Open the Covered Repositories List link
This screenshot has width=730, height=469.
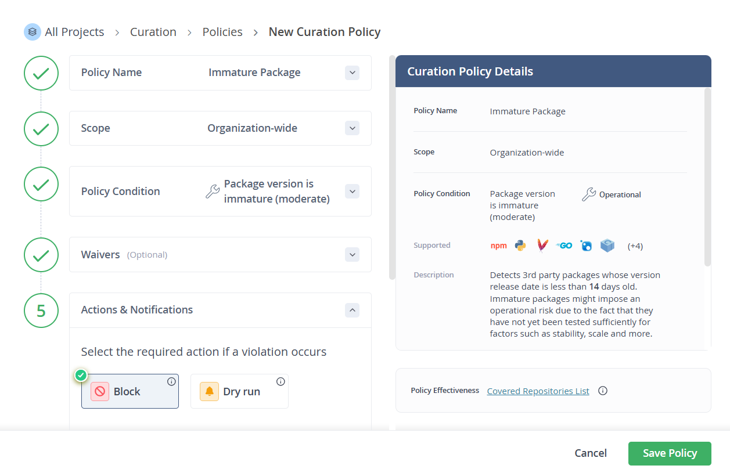[537, 390]
